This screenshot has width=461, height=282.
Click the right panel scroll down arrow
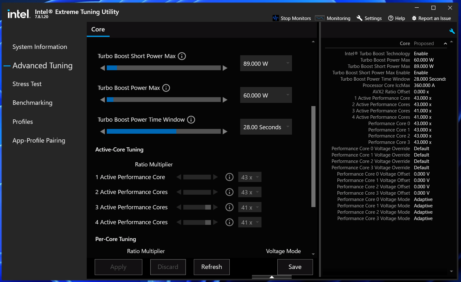pos(451,272)
